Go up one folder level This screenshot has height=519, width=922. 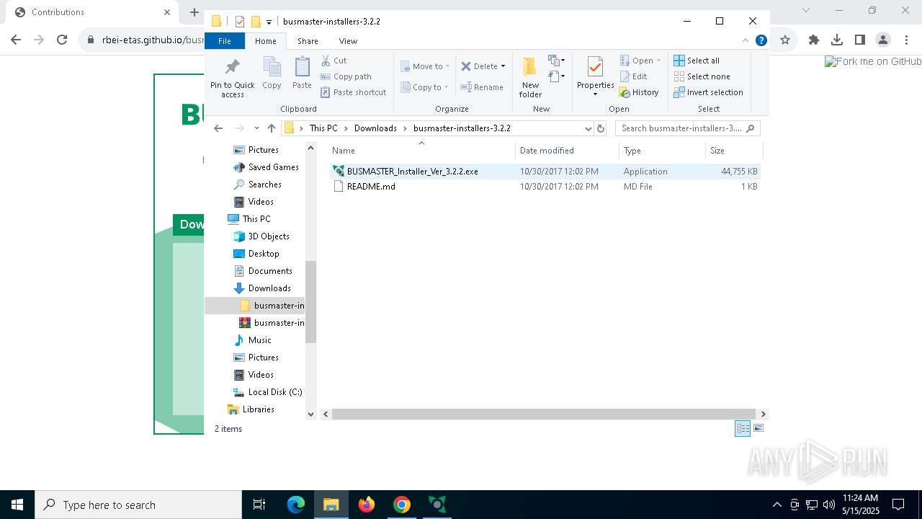(x=272, y=128)
